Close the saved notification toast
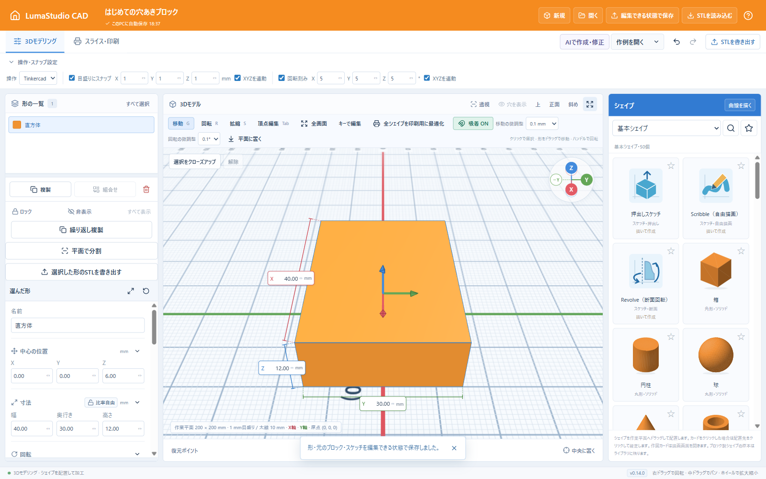766x479 pixels. (454, 448)
